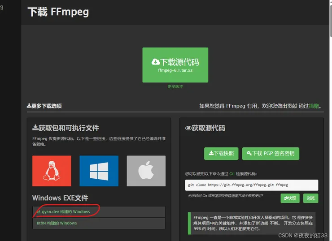The width and height of the screenshot is (332, 241).
Task: Open the 捐赠 donate link
Action: [x=314, y=106]
